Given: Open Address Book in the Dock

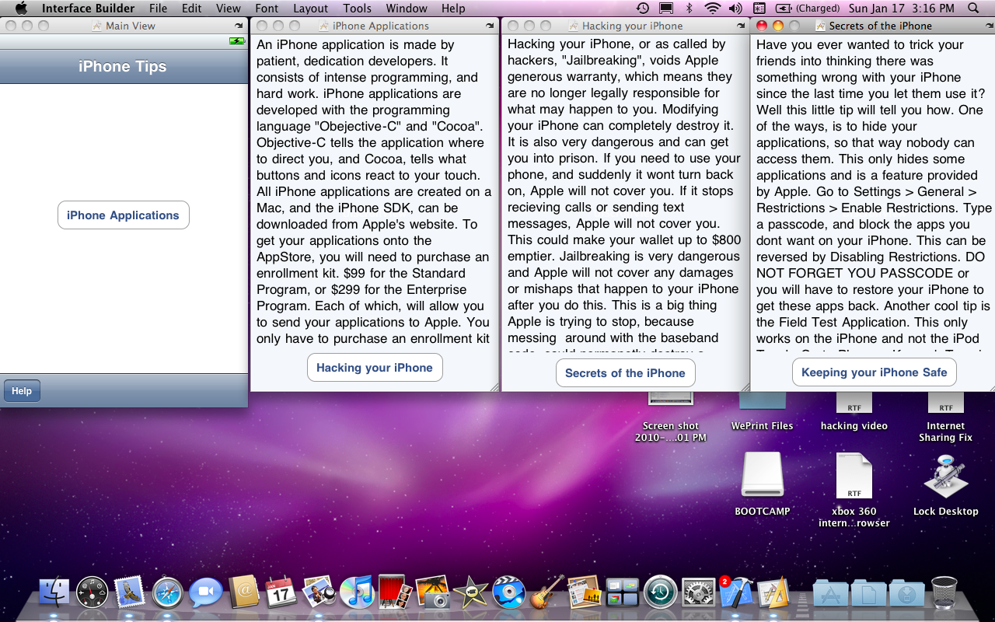Looking at the screenshot, I should [x=243, y=592].
